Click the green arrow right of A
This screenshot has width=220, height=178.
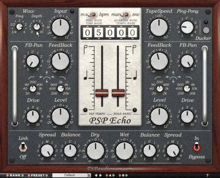point(114,175)
